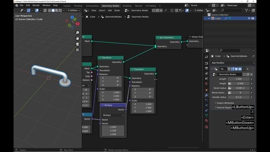270x152 pixels.
Task: Select the Tool properties tab icon
Action: [x=206, y=57]
